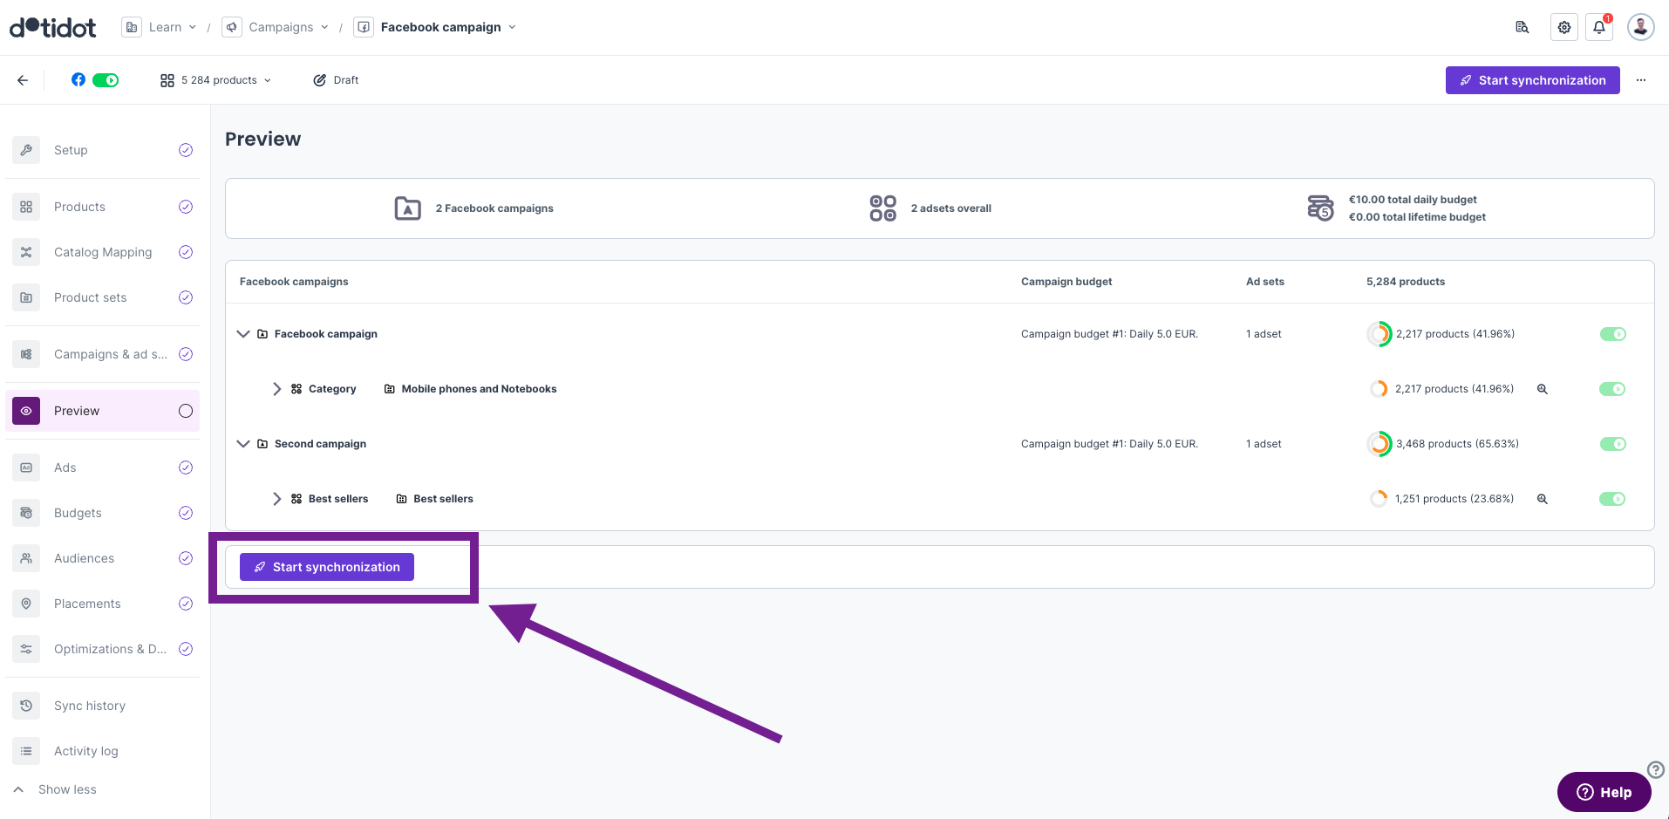Click the Second campaign products progress ring
Image resolution: width=1669 pixels, height=819 pixels.
click(1379, 444)
